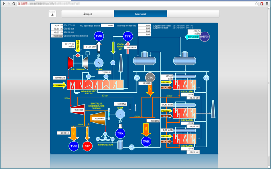Click the 44,96 bar value box
Image resolution: width=271 pixels, height=169 pixels.
pos(193,152)
